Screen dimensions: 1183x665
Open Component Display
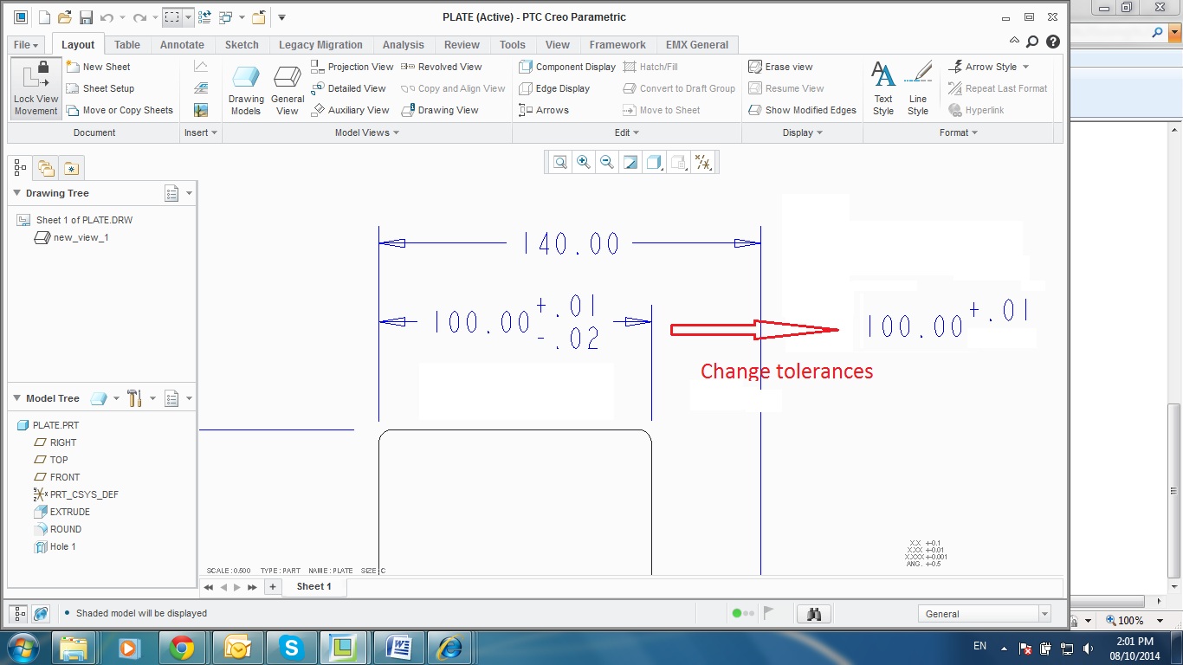click(x=567, y=67)
